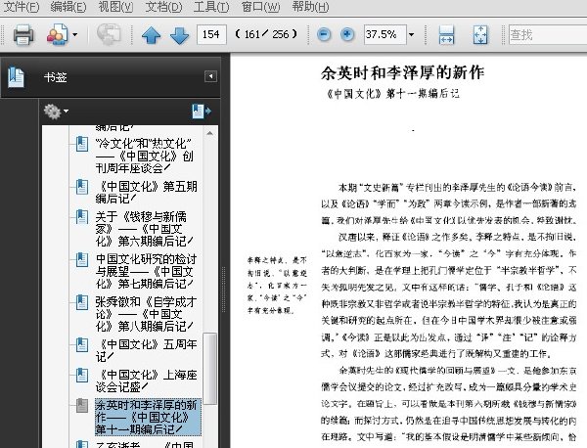Screen dimensions: 587x448
Task: Click bookmark icon beside 第五期编后记
Action: point(82,187)
